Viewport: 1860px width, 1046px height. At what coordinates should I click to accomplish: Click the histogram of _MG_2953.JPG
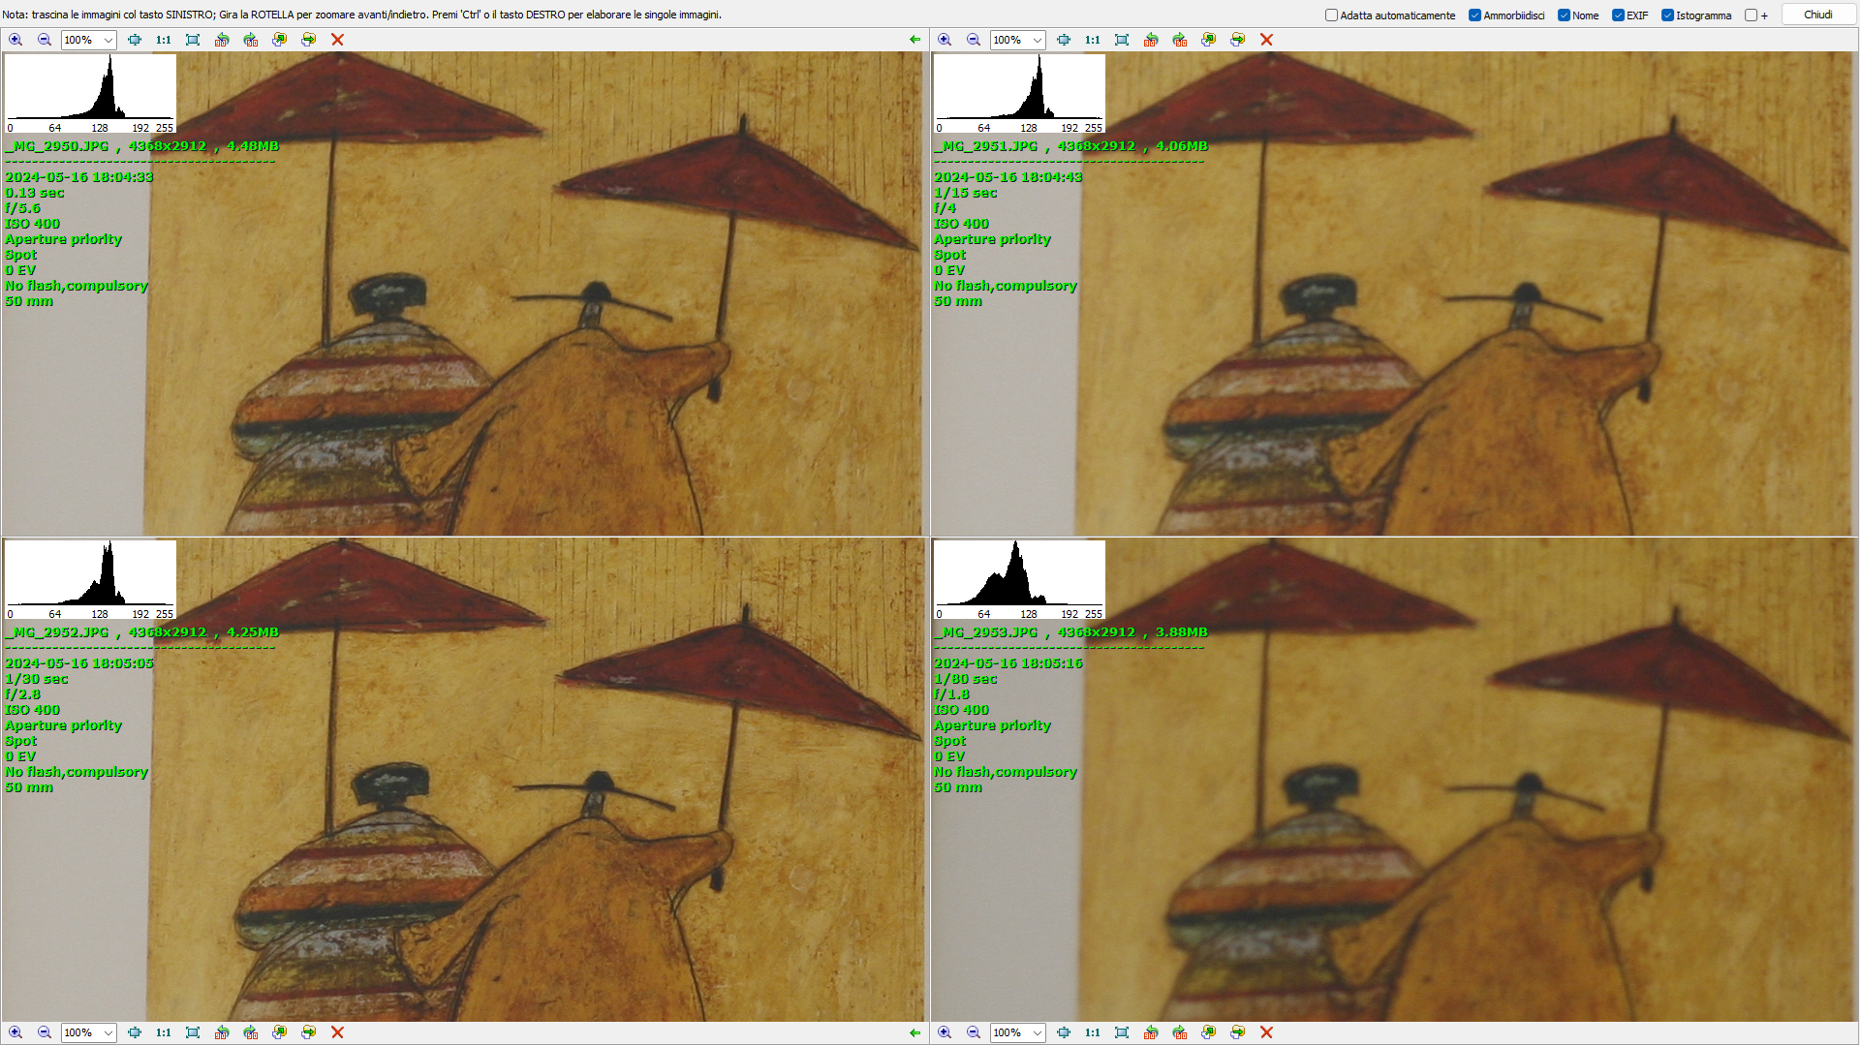[x=1019, y=579]
